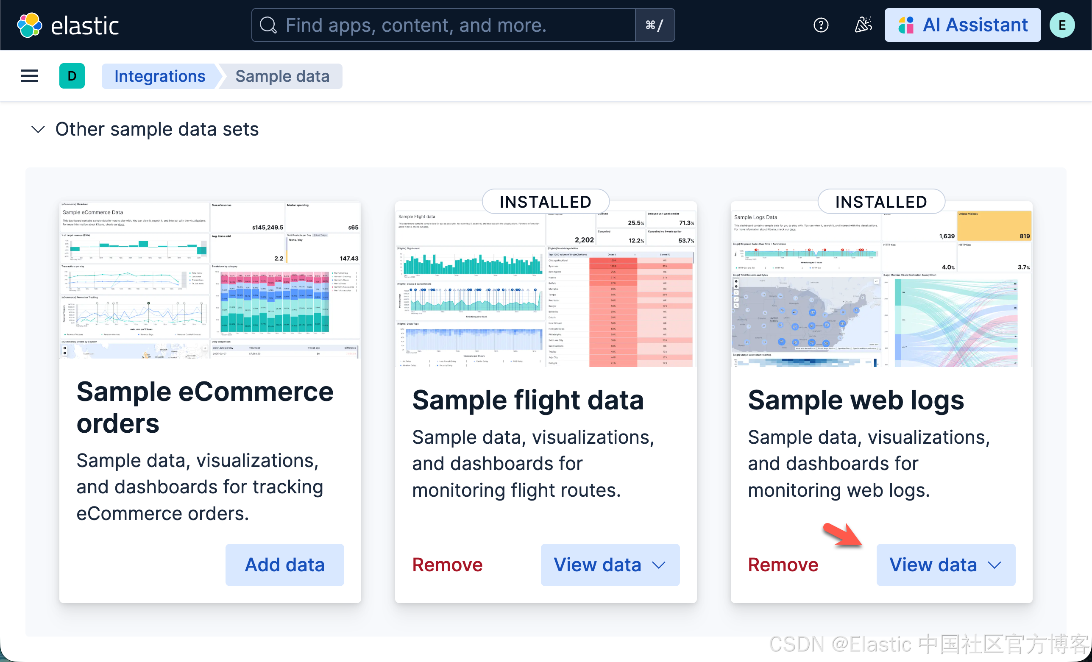Remove Sample flight data
This screenshot has height=662, width=1092.
pyautogui.click(x=447, y=565)
